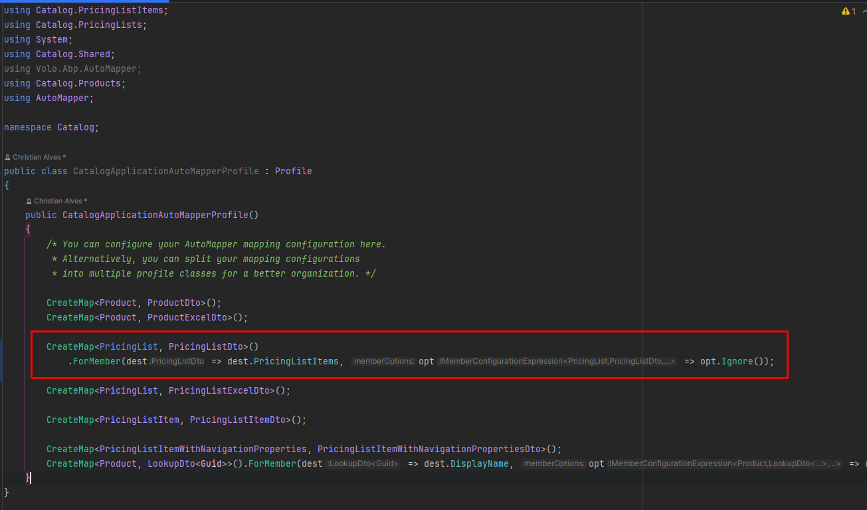Click the IMemberConfigurationExpression<Product,LookupDto...> type hint
This screenshot has height=510, width=867.
724,464
